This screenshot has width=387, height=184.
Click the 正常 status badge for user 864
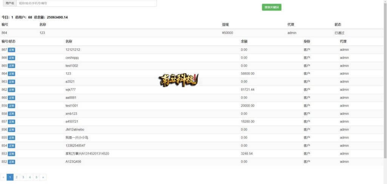[11, 74]
